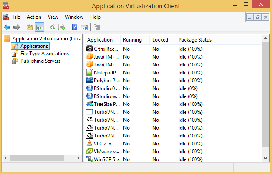Select the "NotepadP..." row text
Image resolution: width=272 pixels, height=174 pixels.
107,73
